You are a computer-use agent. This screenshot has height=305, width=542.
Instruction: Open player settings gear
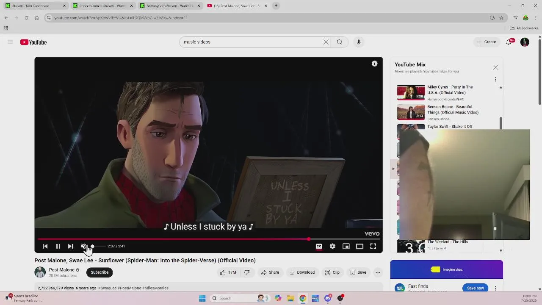tap(332, 246)
